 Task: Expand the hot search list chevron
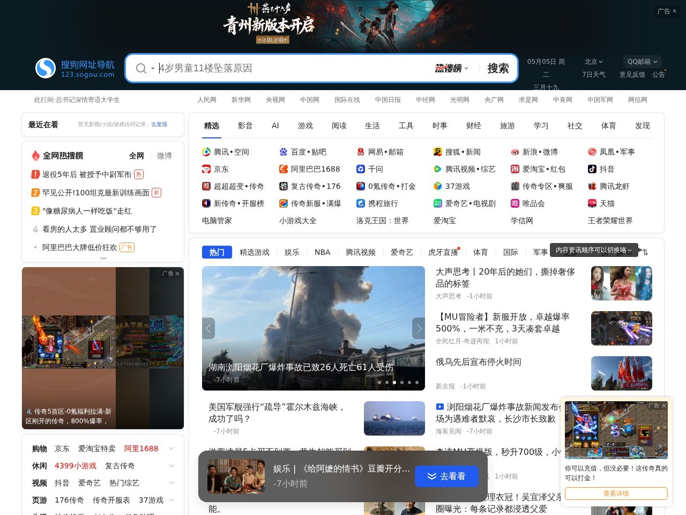tap(103, 258)
